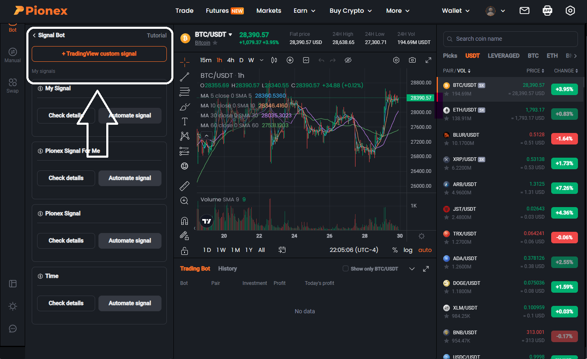Select the LEVERAGED market tab
The image size is (587, 359).
[x=503, y=55]
